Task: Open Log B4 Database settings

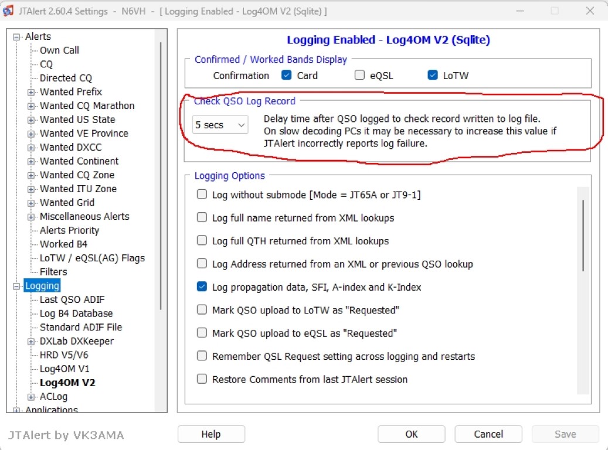Action: [76, 313]
